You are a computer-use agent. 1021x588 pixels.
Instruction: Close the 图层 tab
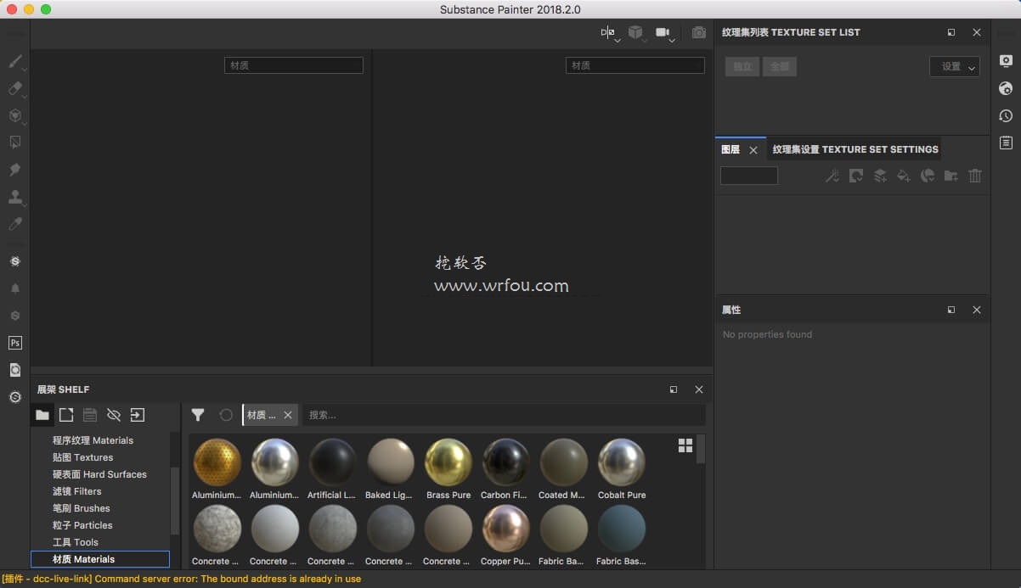(753, 150)
